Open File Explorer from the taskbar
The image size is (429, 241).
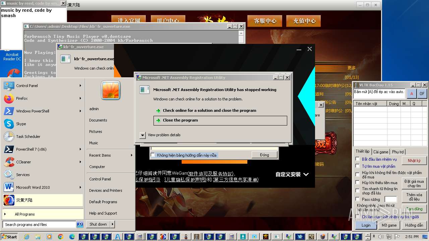(x=38, y=237)
